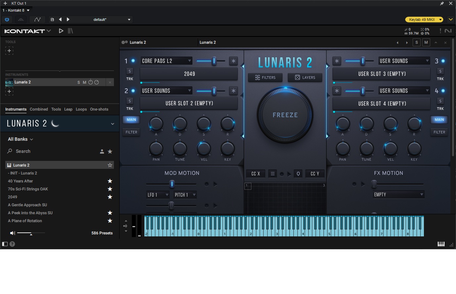The image size is (456, 294).
Task: Switch to the Leap tab
Action: point(68,109)
